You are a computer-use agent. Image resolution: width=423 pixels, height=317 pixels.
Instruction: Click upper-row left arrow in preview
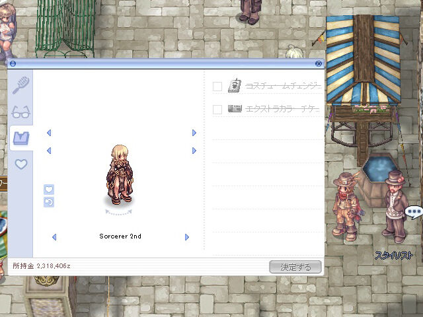point(49,133)
